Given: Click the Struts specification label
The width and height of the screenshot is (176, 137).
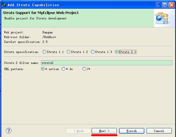Looking at the screenshot, I should coord(21,52).
